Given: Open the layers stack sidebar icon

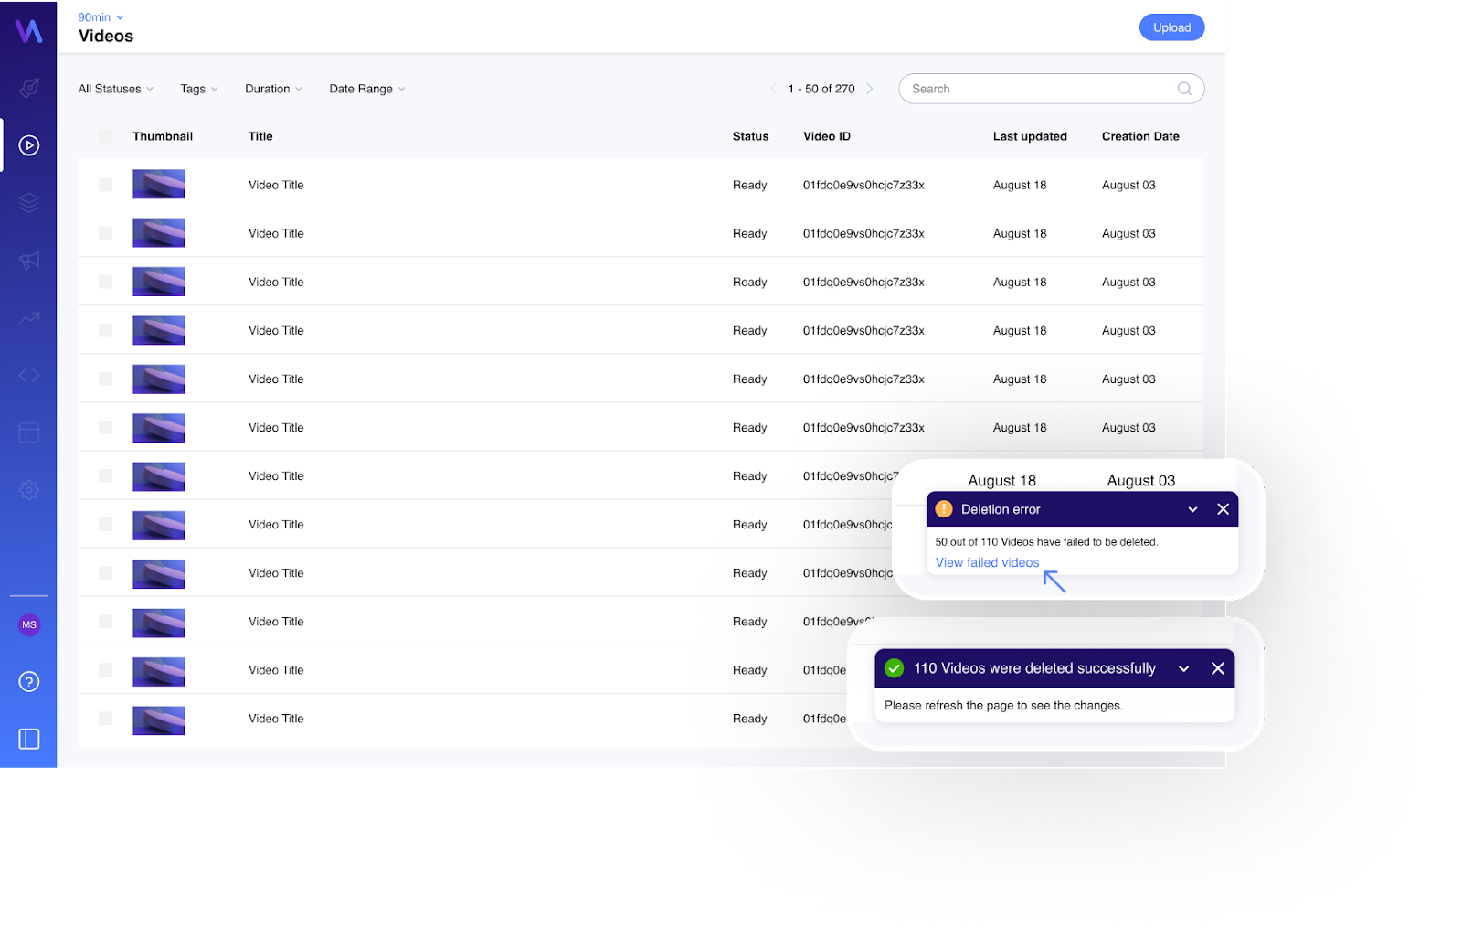Looking at the screenshot, I should click(29, 203).
